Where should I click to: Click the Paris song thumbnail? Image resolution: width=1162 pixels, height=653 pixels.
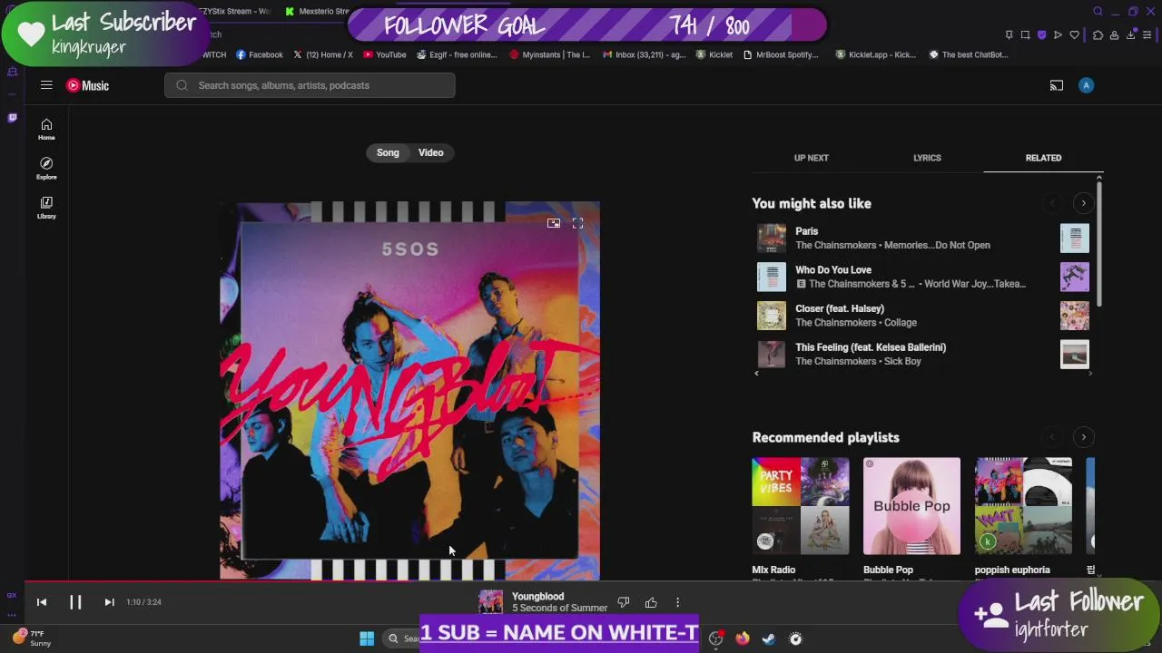(x=772, y=238)
